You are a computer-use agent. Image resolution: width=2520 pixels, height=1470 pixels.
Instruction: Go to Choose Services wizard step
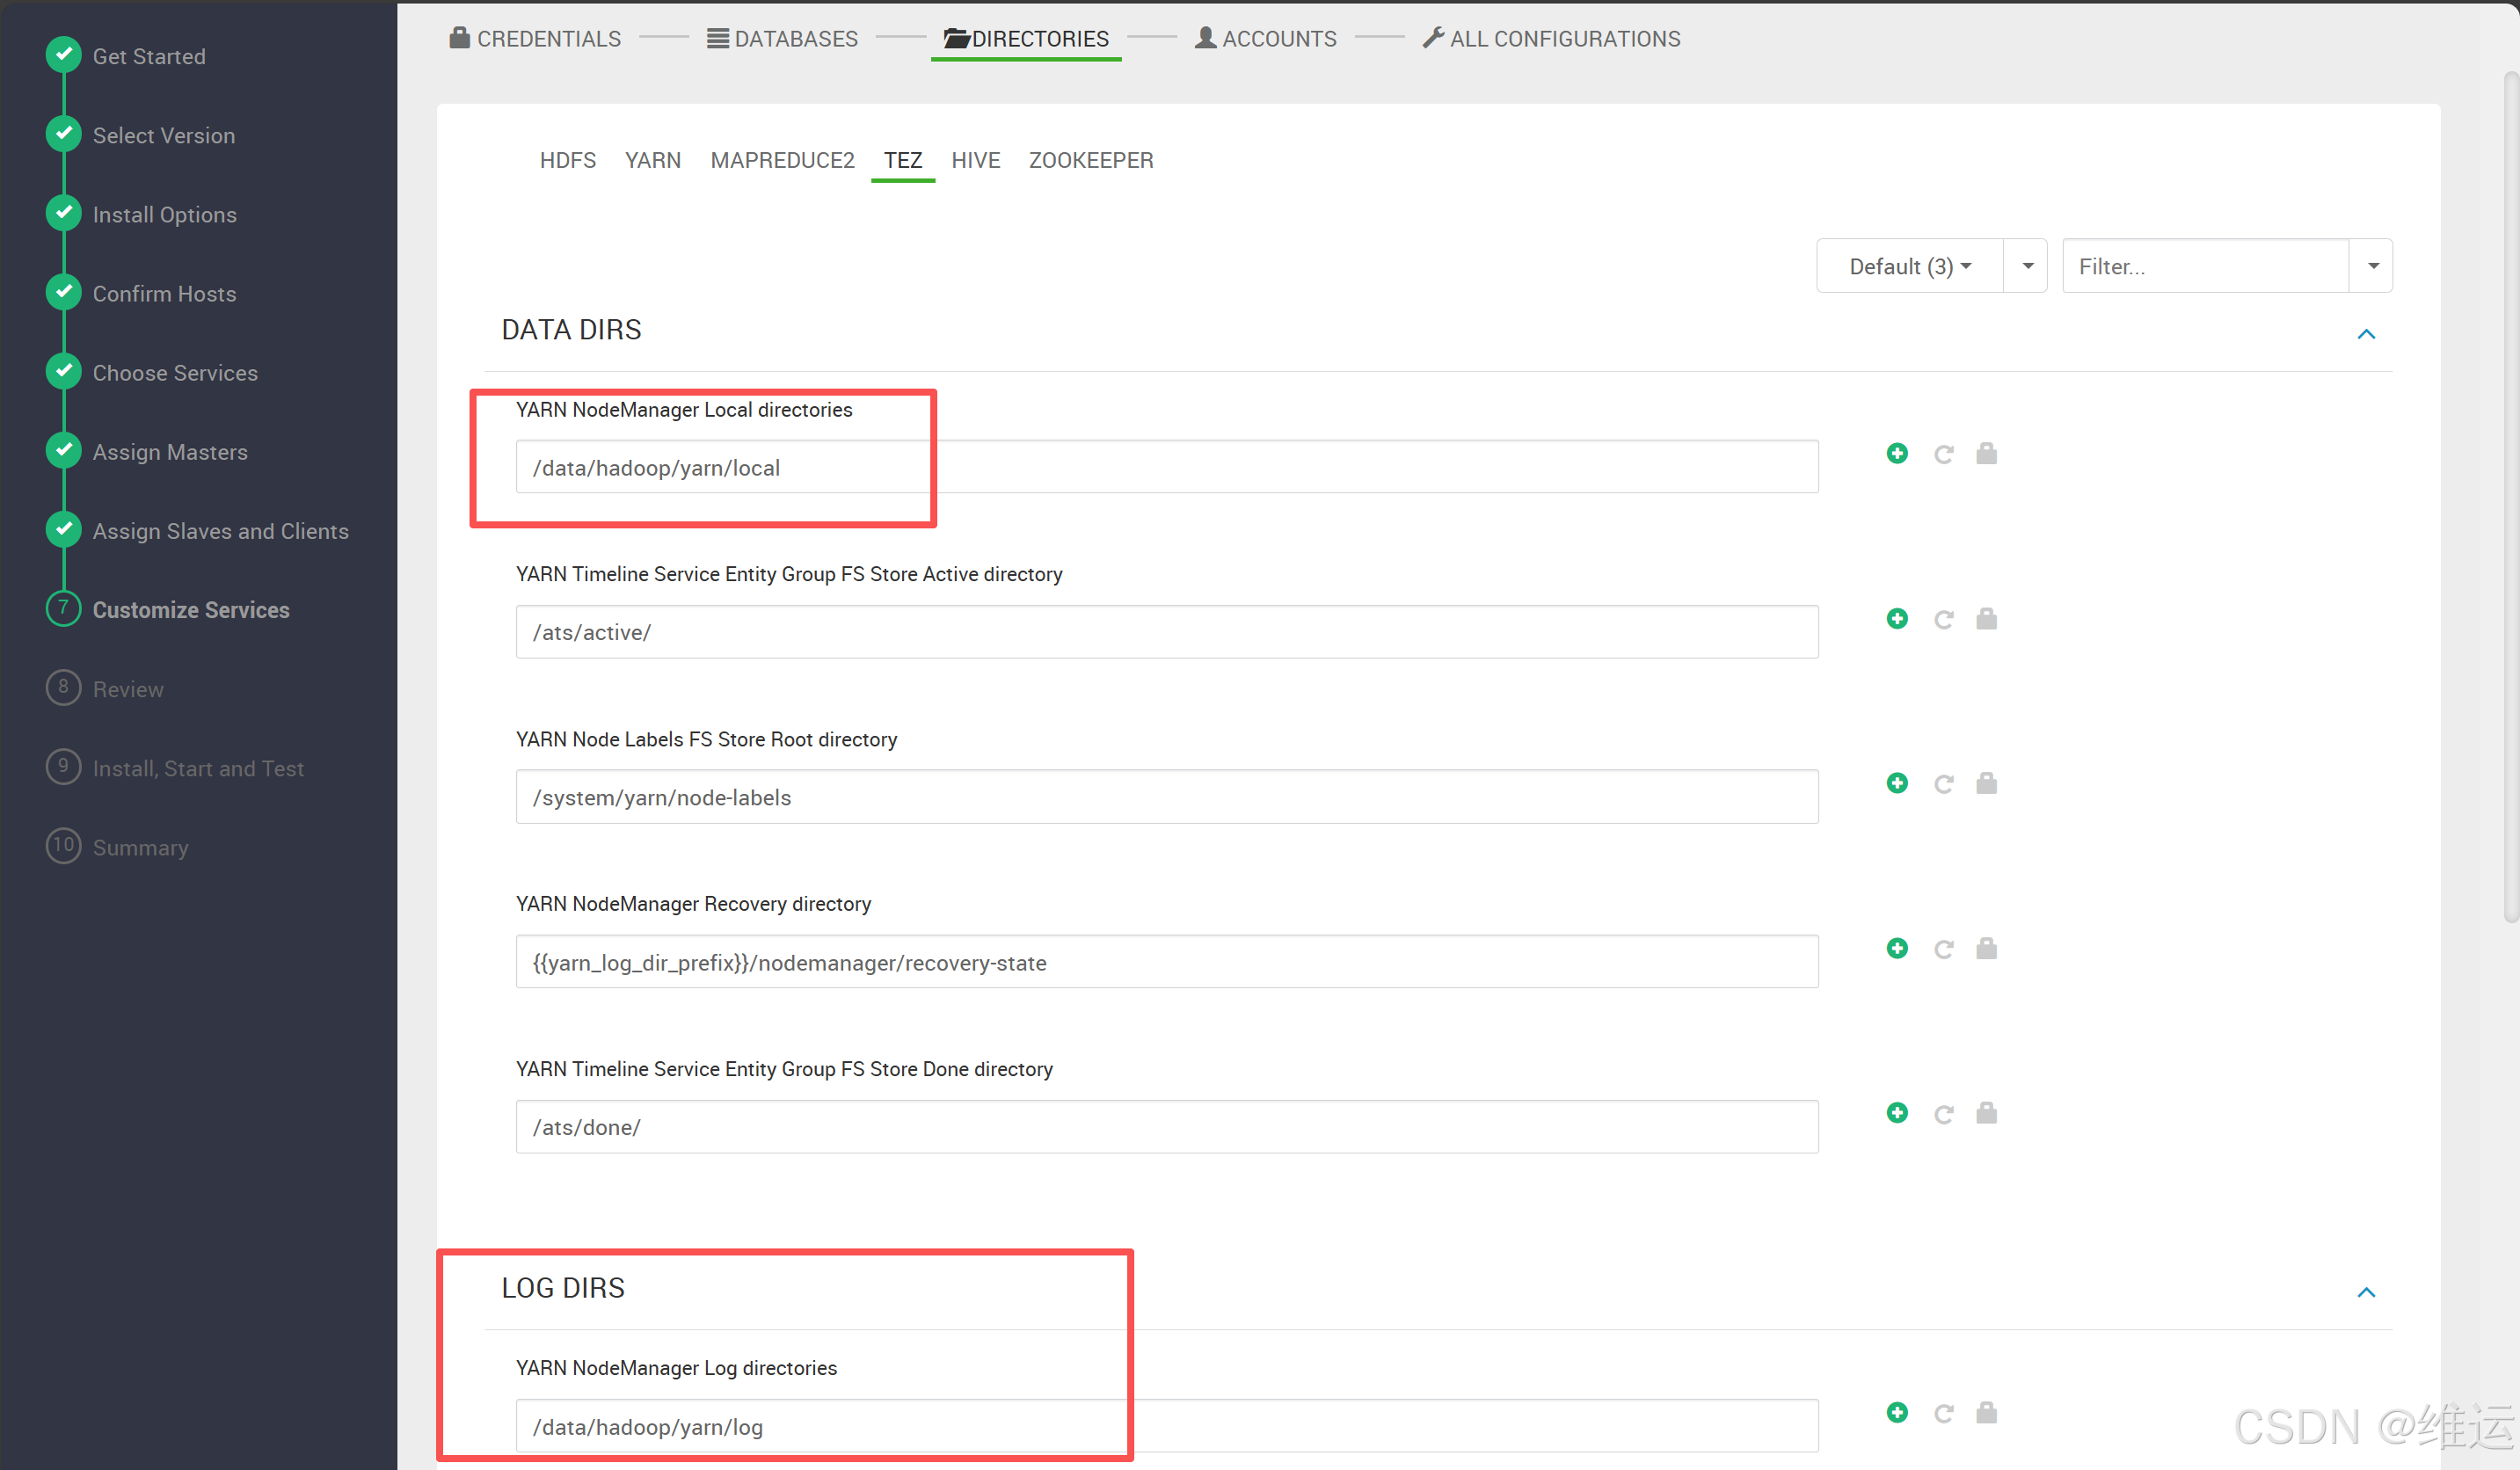click(175, 373)
